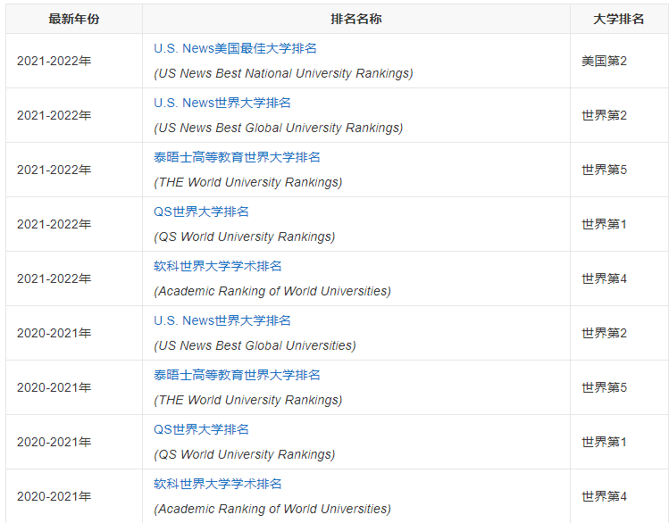Select (QS World University Rankings) in 2021-2022 row

[x=245, y=237]
